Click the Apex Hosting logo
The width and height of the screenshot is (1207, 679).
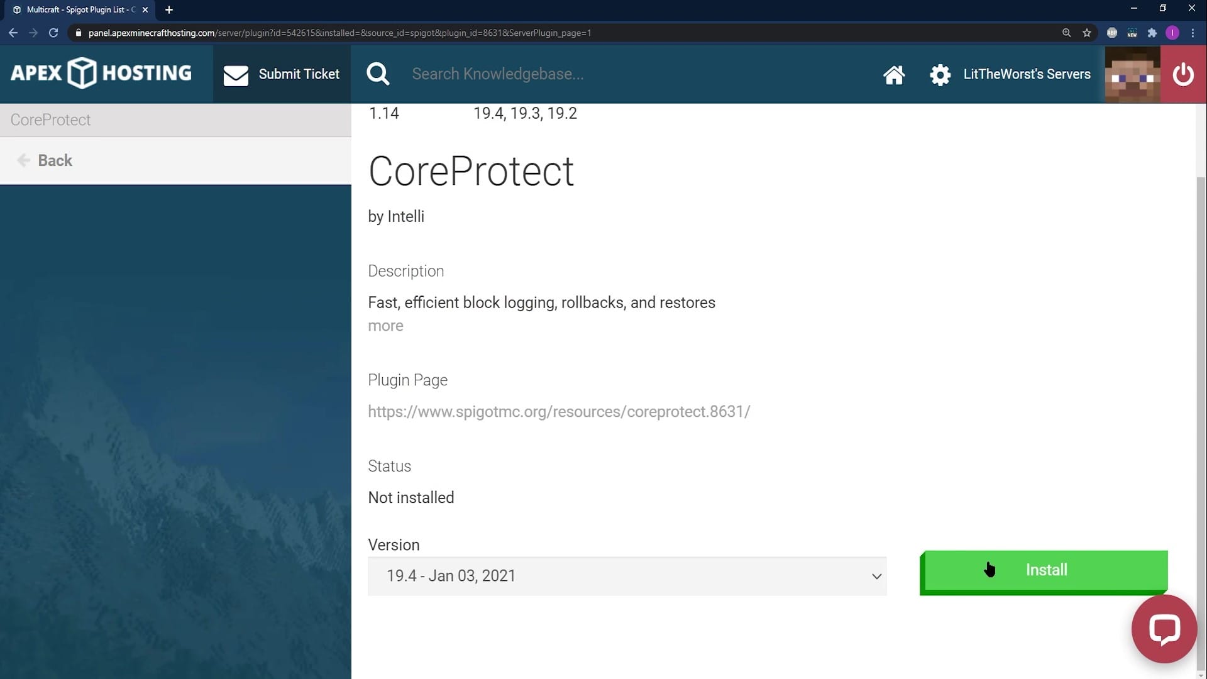coord(101,73)
